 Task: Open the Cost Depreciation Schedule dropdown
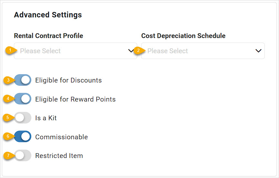(203, 51)
